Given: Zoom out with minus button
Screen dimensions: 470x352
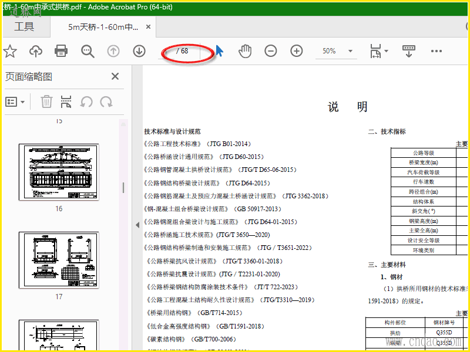Looking at the screenshot, I should point(271,51).
